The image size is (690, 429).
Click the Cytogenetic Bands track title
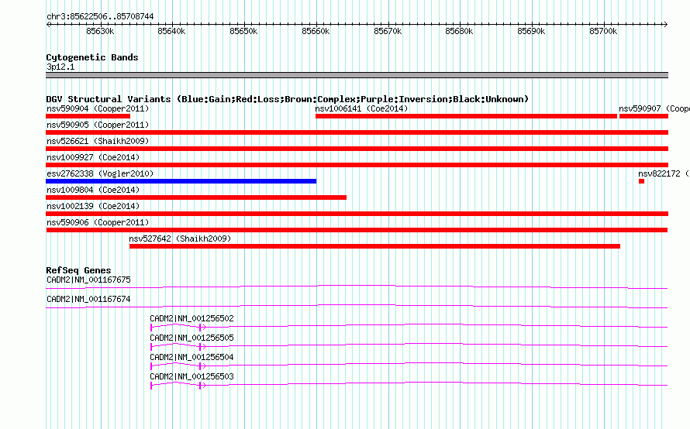click(x=92, y=57)
